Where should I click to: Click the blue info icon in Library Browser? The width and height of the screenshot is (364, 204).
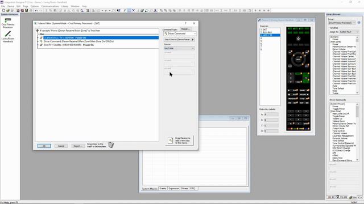(x=359, y=23)
